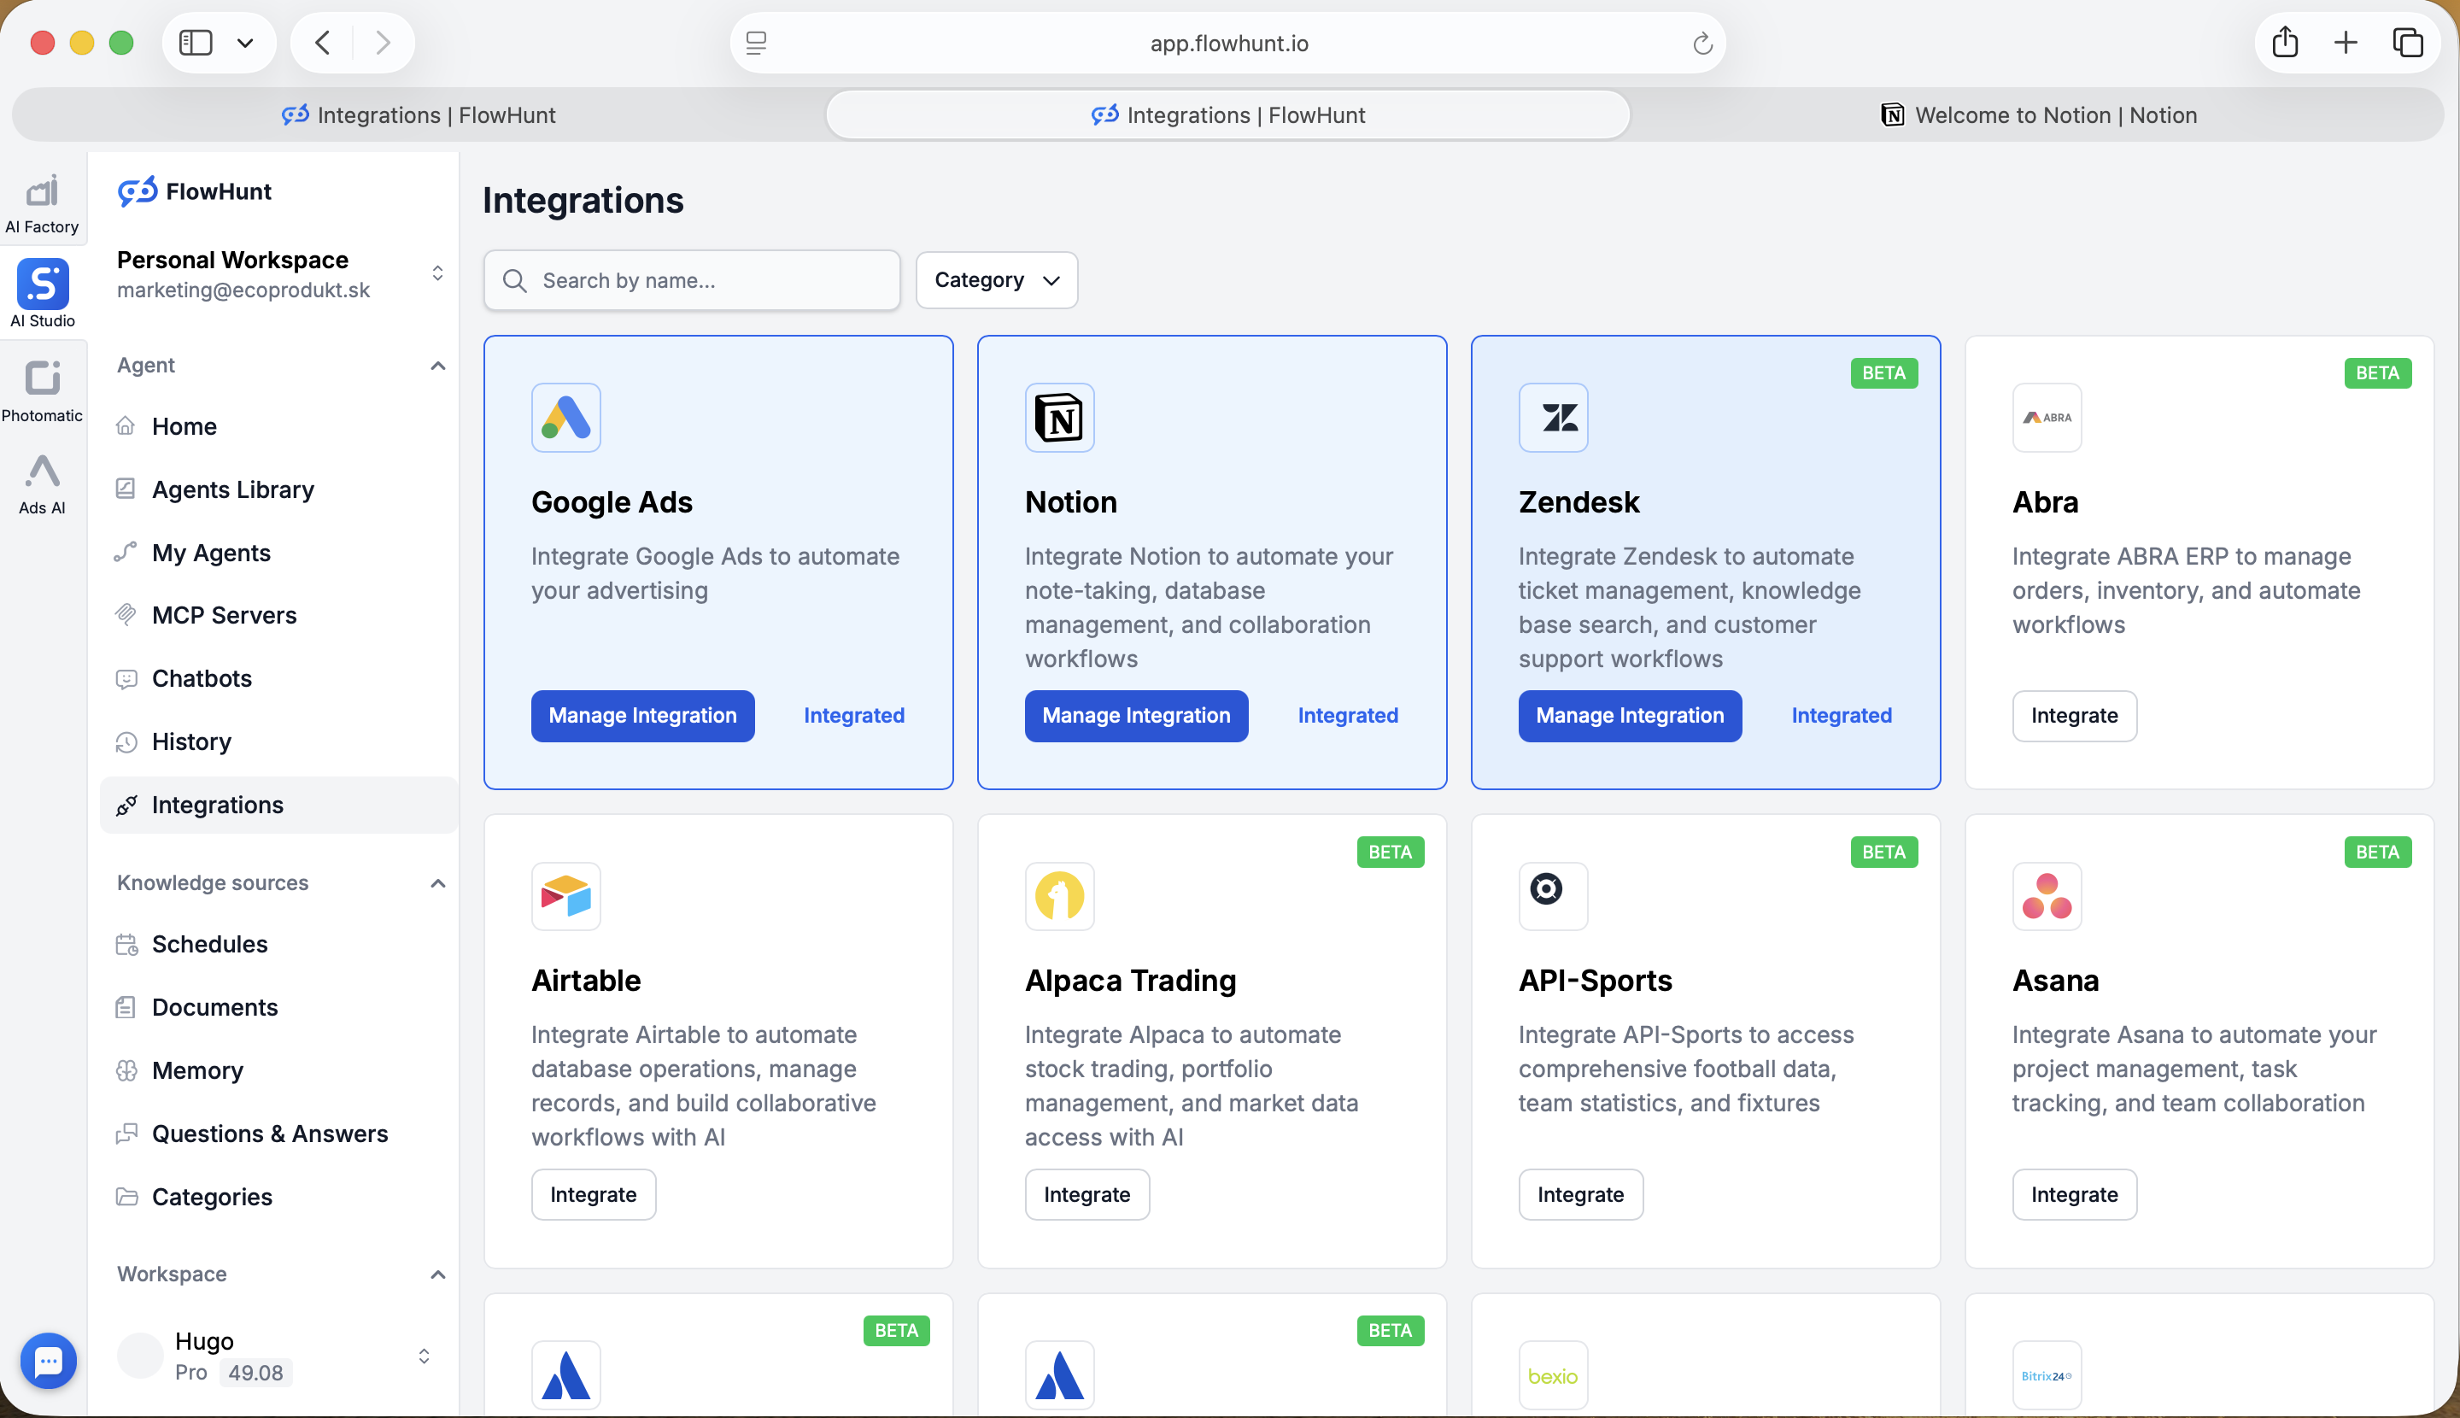
Task: Open Safari sidebar options dropdown arrow
Action: coord(245,43)
